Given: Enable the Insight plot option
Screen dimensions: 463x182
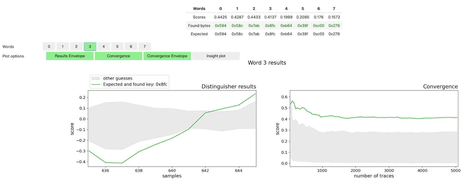Looking at the screenshot, I should (216, 56).
